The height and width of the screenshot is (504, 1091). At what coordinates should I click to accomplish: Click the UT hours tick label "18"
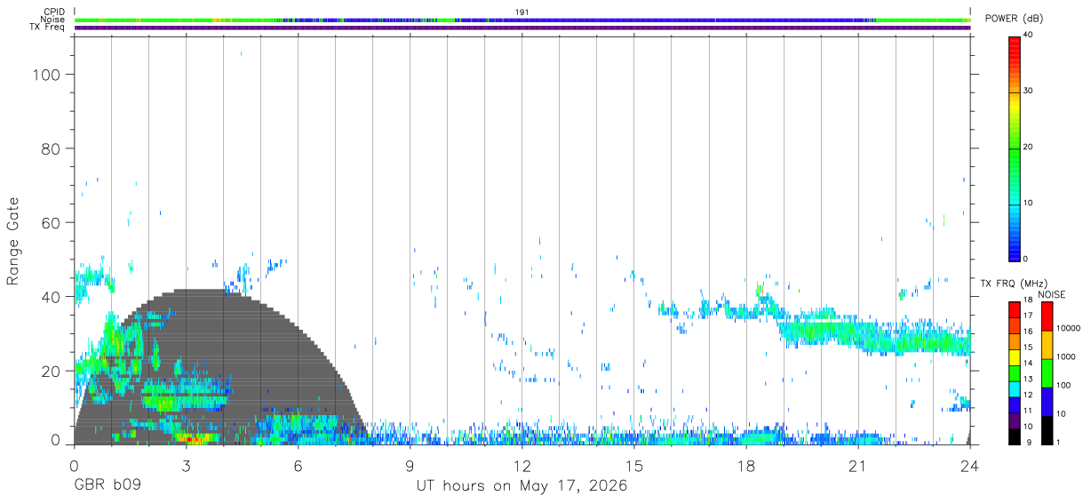coord(746,466)
